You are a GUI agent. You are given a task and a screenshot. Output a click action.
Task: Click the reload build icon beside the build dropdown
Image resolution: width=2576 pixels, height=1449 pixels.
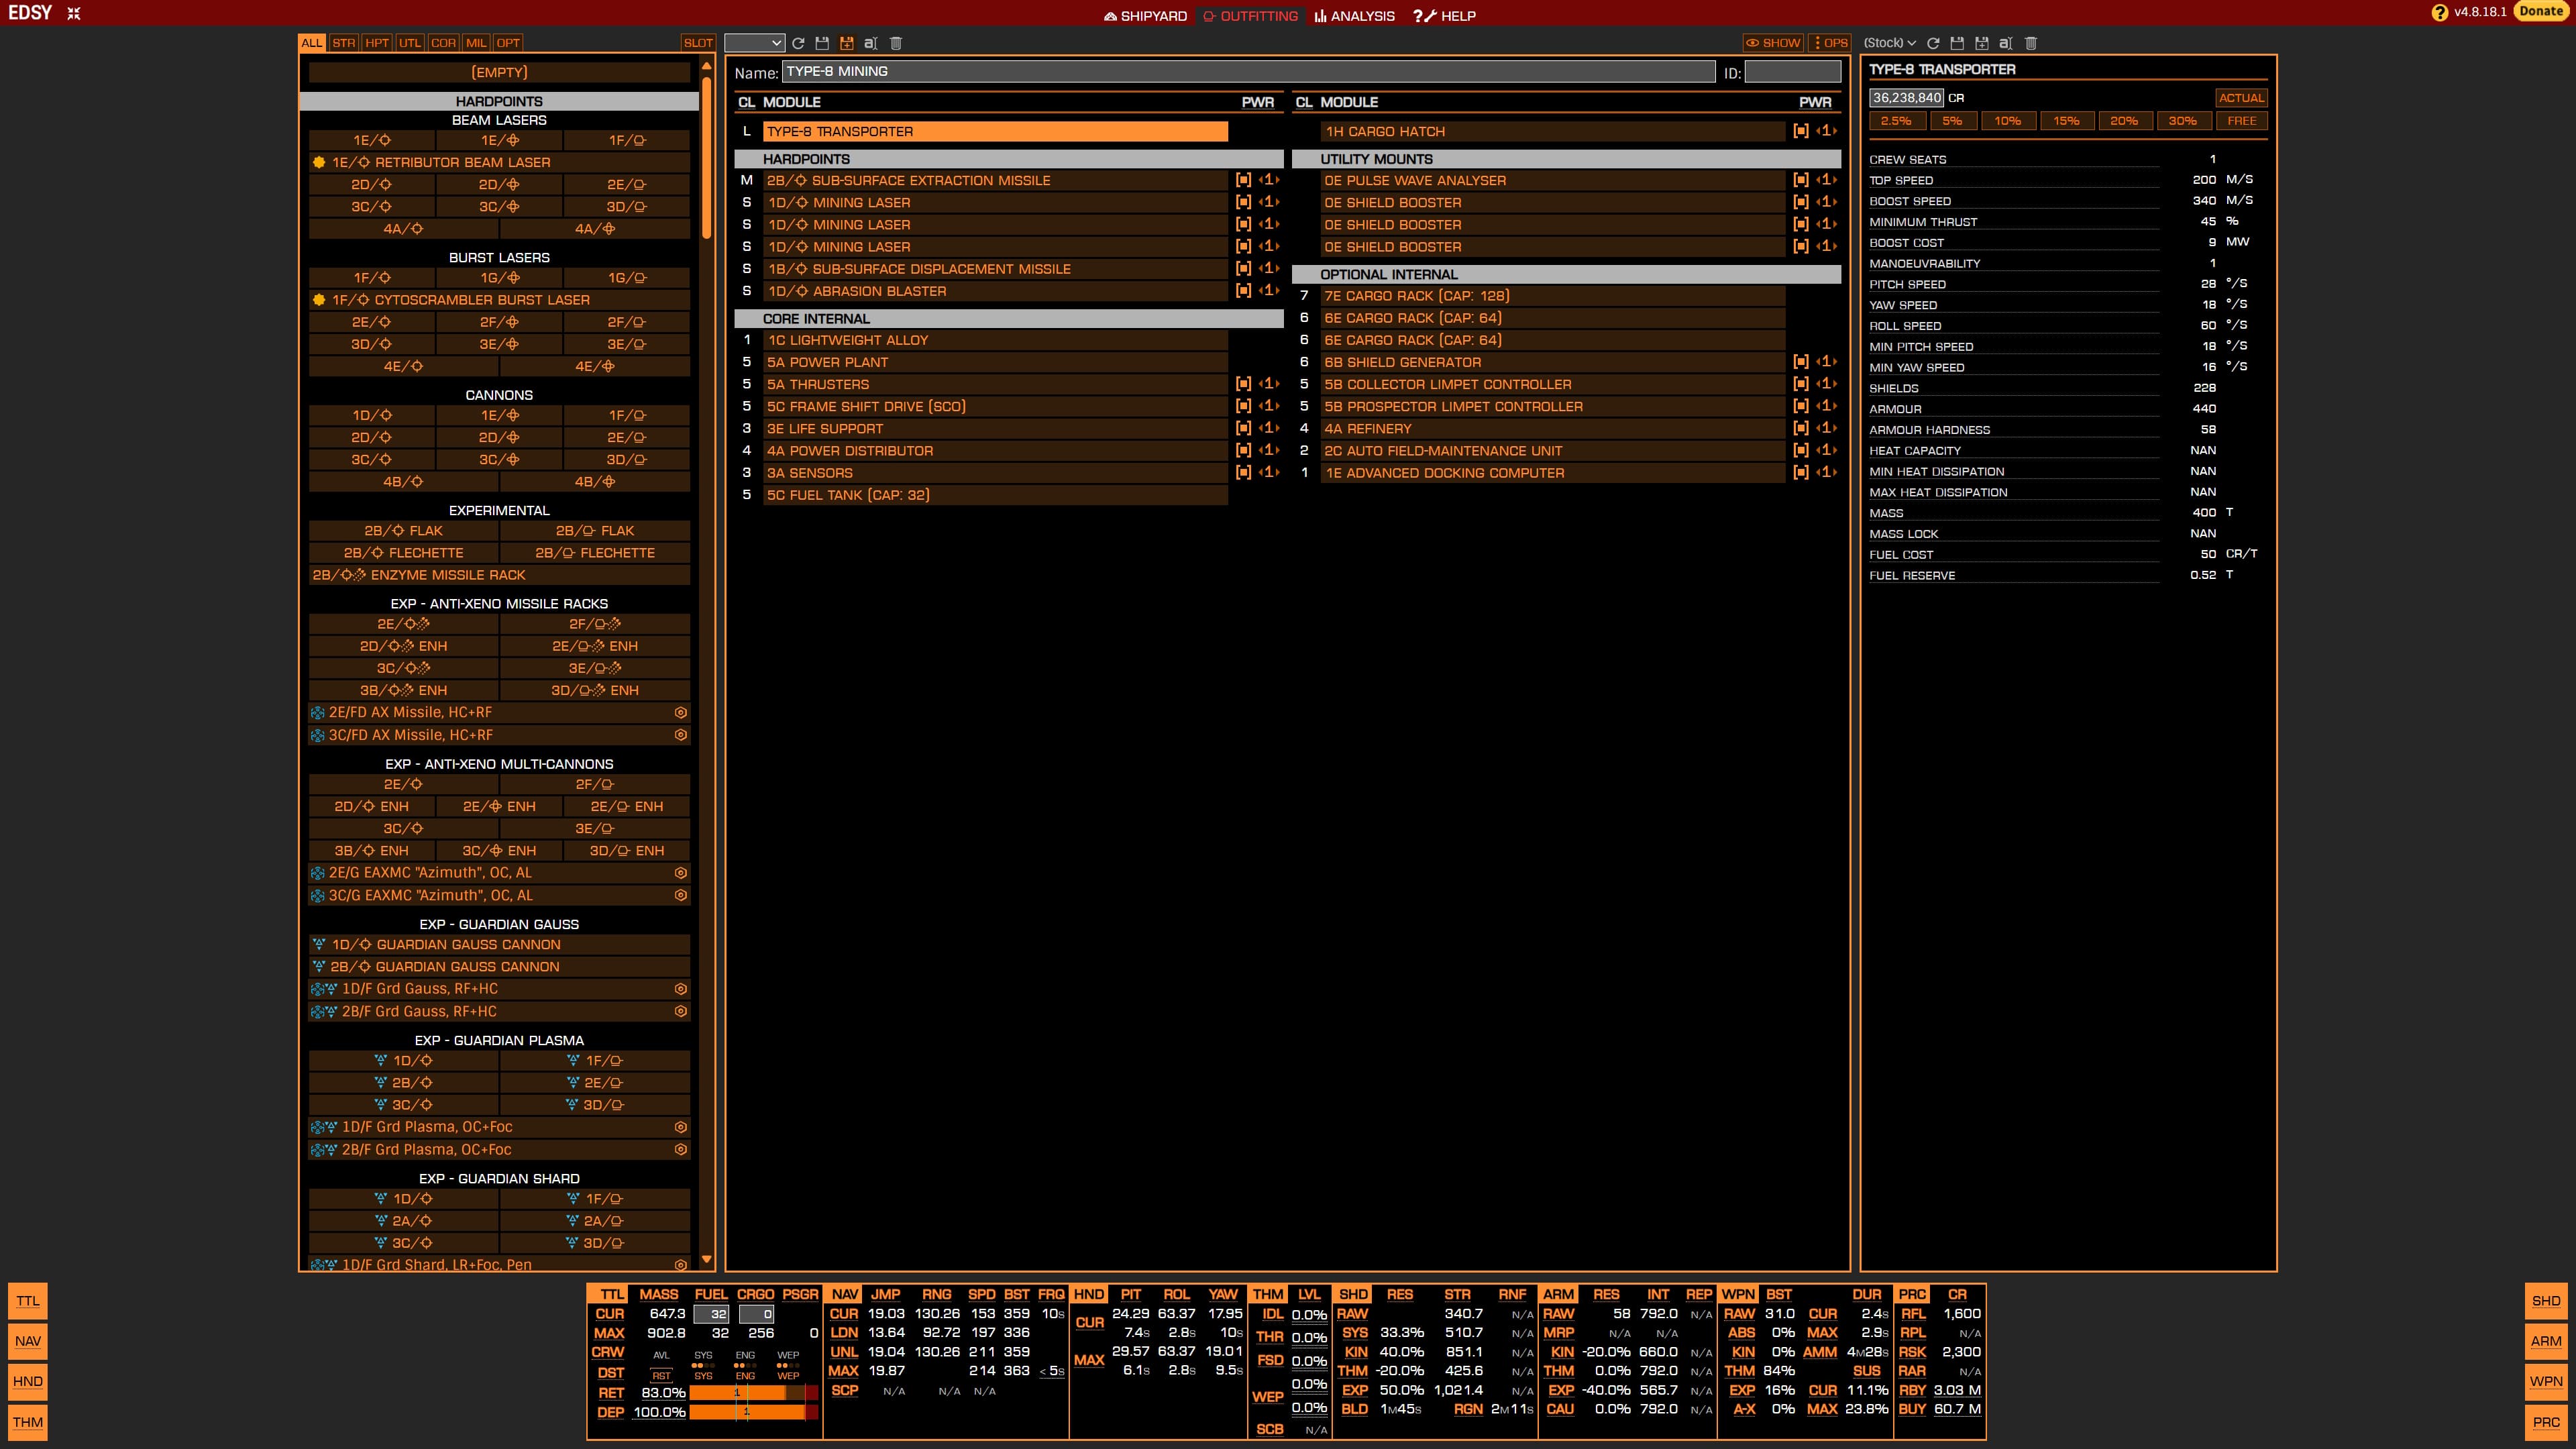(x=798, y=43)
